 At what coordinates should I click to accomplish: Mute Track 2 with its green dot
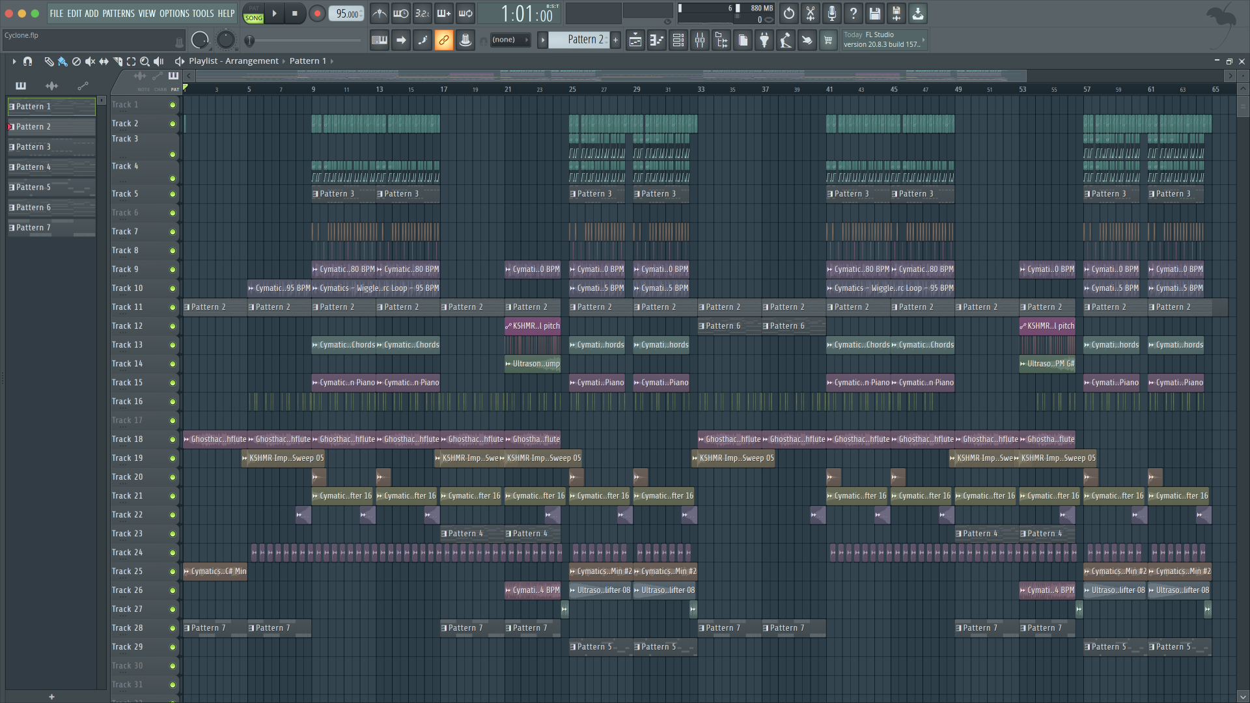pos(173,124)
